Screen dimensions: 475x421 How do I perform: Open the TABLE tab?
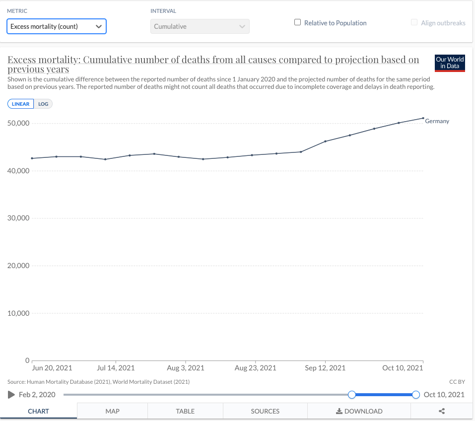185,411
